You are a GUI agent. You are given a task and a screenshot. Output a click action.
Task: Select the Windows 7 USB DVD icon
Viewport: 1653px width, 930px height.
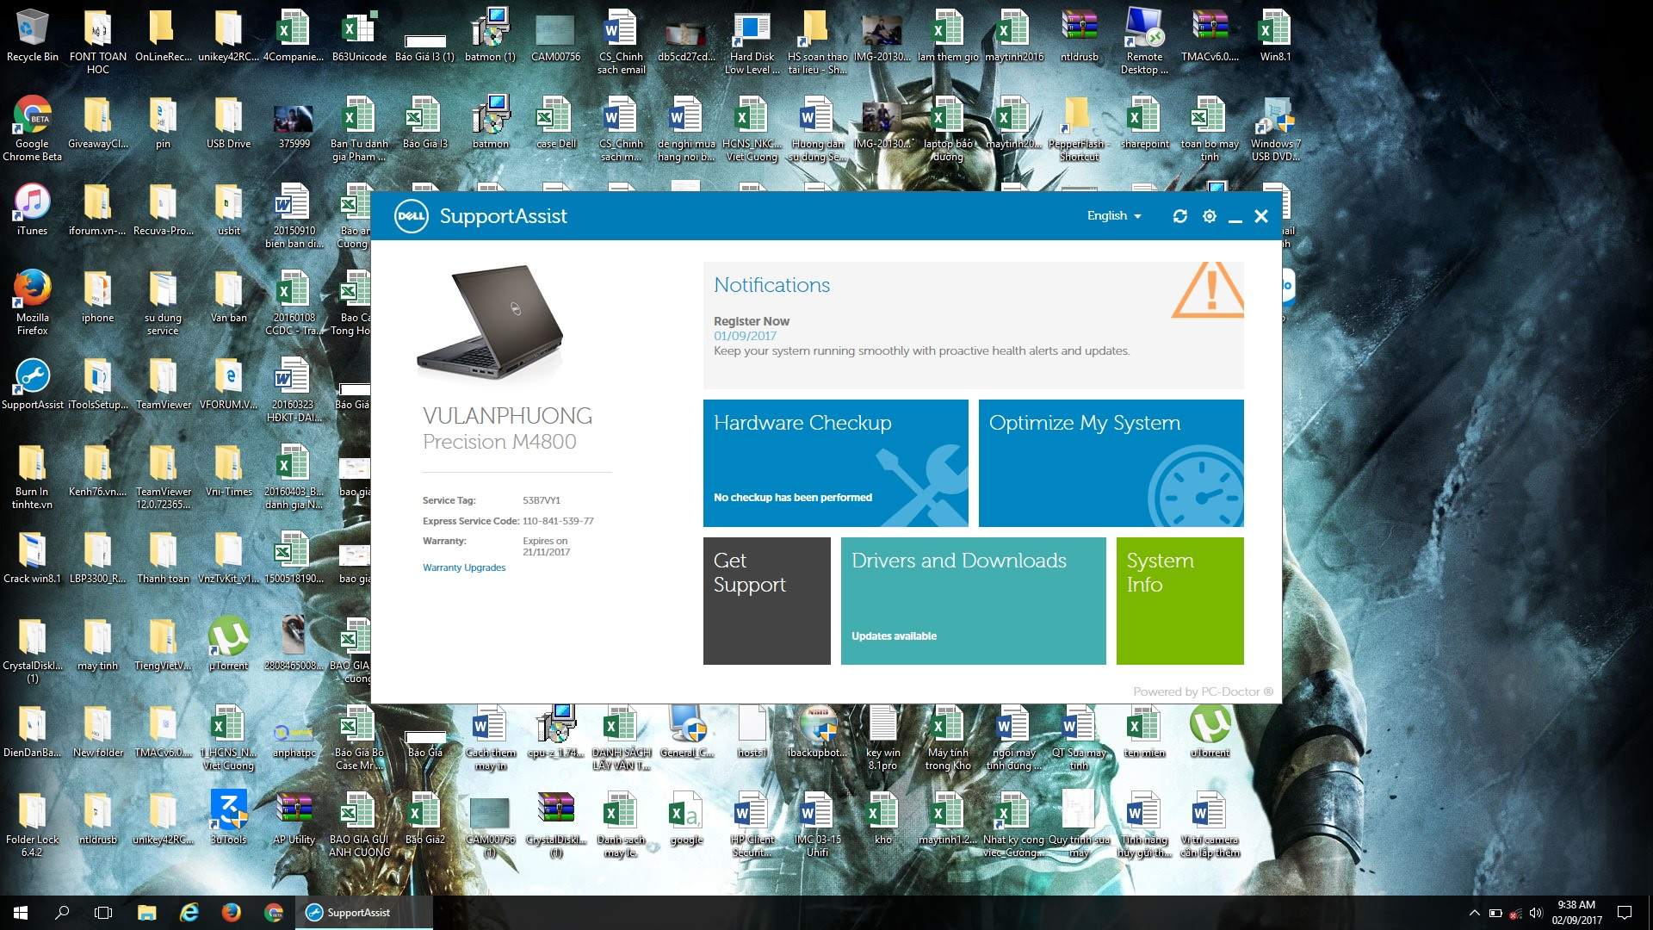pyautogui.click(x=1275, y=129)
